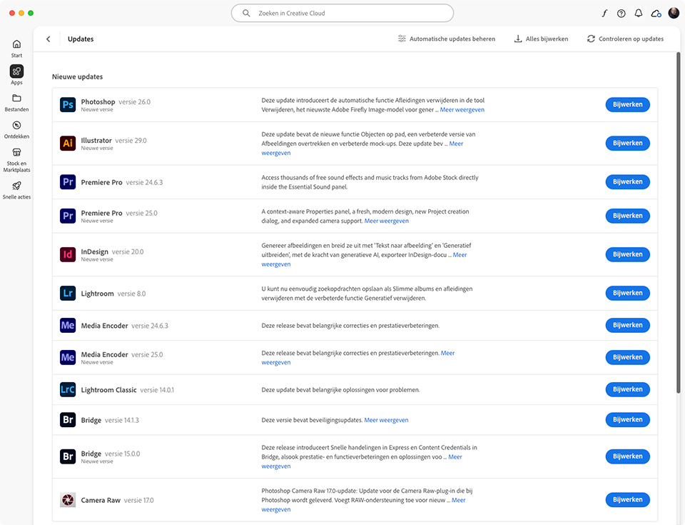
Task: Show more for Camera Raw description
Action: coord(458,500)
